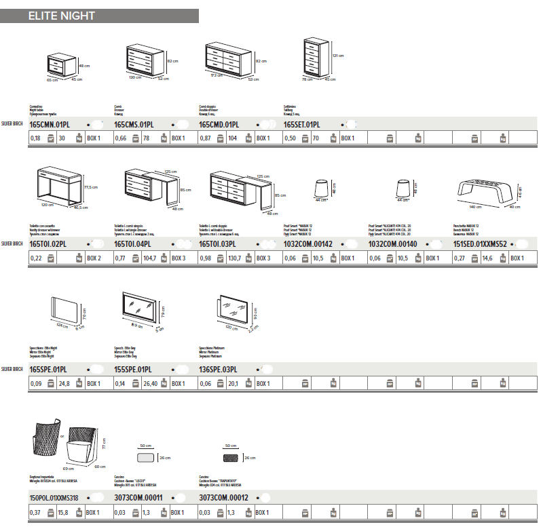The height and width of the screenshot is (527, 541).
Task: Select product code 150POL.01XXMS318
Action: click(x=54, y=499)
